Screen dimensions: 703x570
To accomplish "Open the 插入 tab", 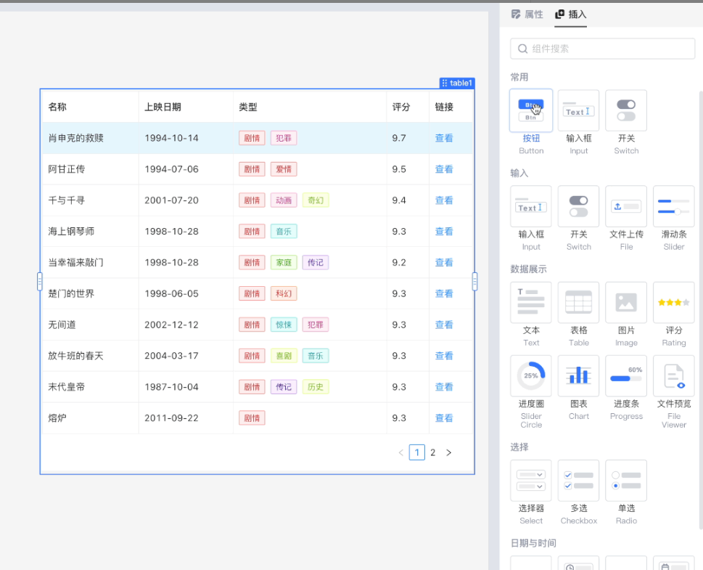I will click(x=571, y=14).
